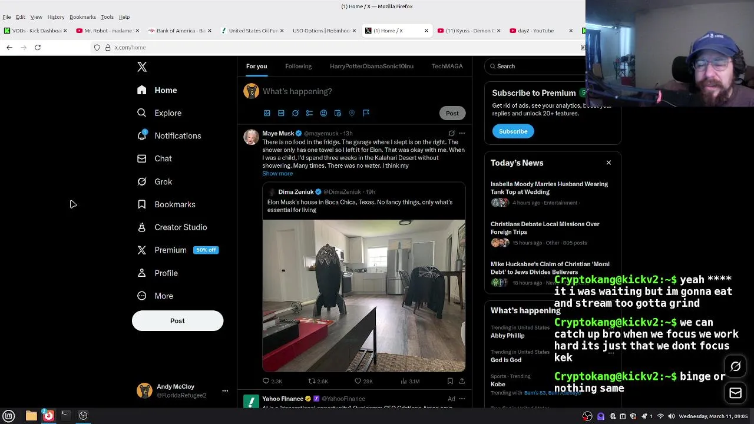The height and width of the screenshot is (424, 754).
Task: Open the emoji picker in composer
Action: (323, 113)
